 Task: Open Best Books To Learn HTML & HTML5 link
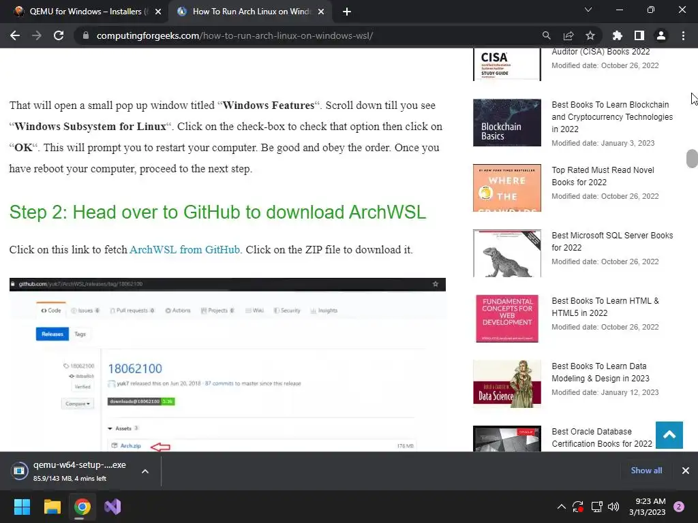click(x=605, y=307)
